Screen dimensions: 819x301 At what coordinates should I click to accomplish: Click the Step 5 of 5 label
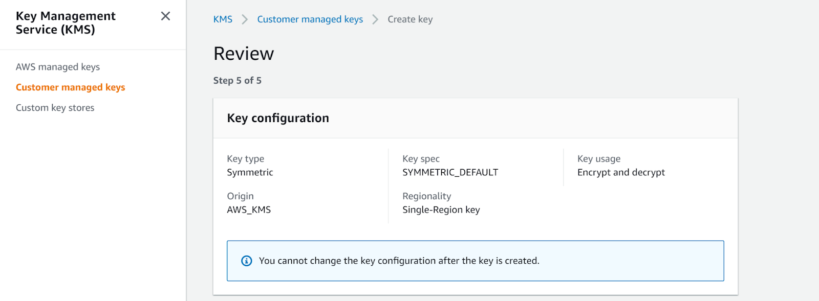click(x=237, y=81)
